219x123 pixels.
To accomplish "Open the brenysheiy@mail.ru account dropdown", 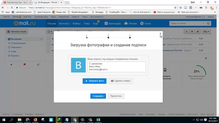I will point(195,17).
